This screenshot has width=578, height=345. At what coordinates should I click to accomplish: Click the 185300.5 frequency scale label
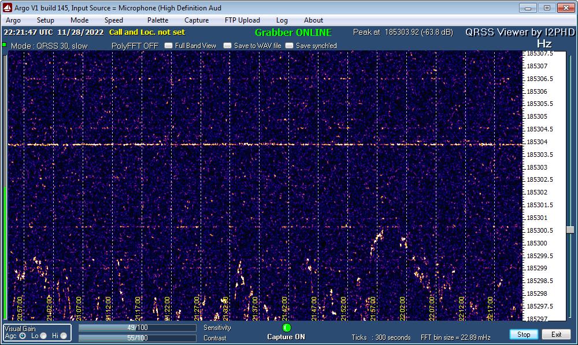click(x=540, y=230)
